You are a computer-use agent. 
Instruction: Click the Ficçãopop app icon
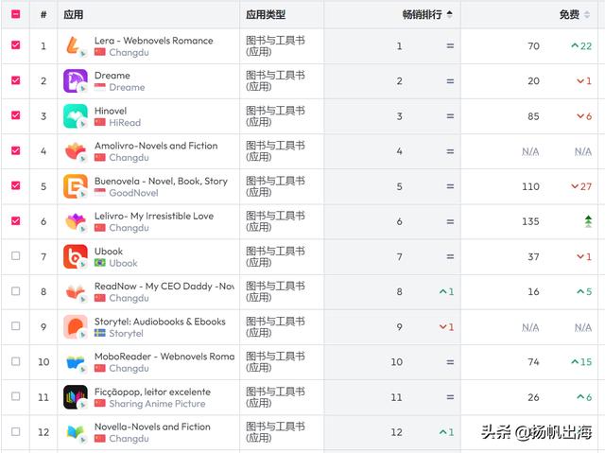(x=75, y=397)
